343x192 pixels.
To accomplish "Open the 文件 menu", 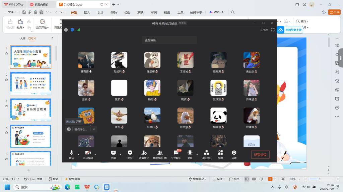I will click(10, 12).
